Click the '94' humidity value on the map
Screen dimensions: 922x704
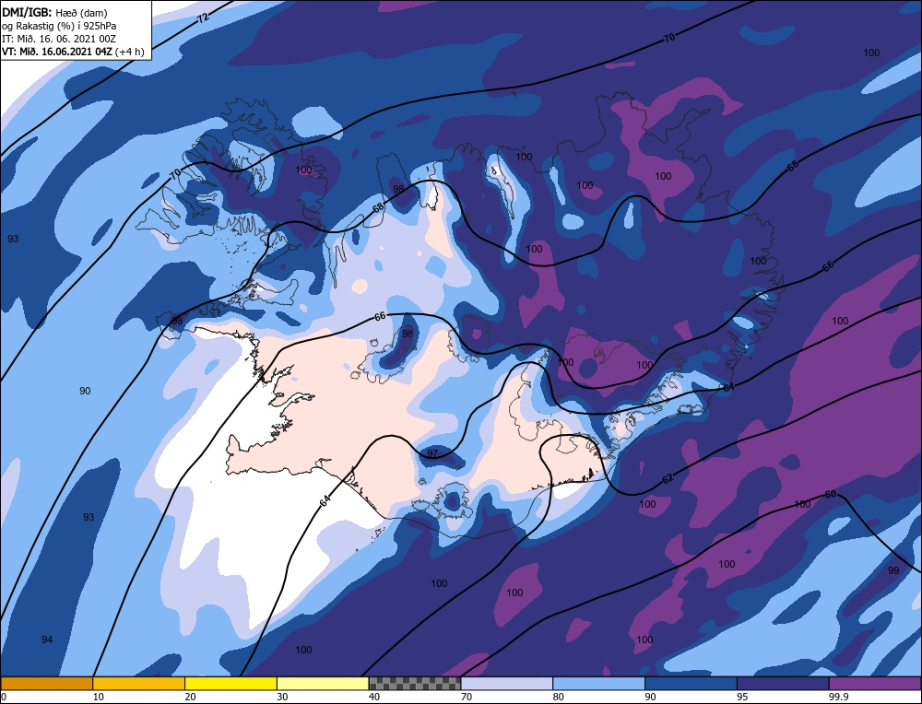point(47,639)
